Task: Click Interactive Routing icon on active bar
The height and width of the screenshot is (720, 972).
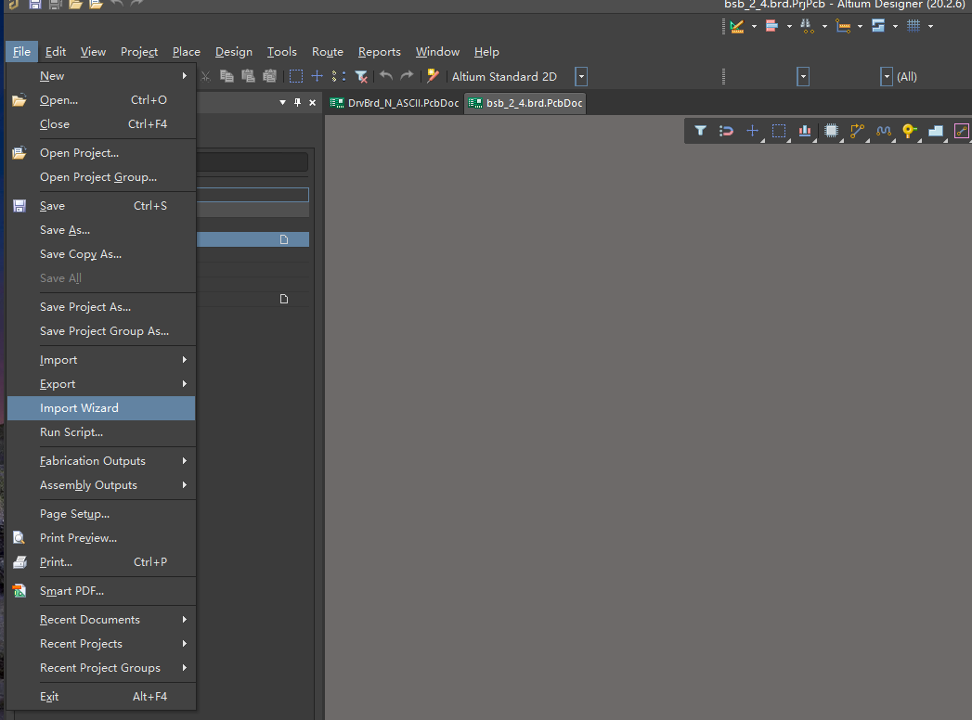Action: 857,131
